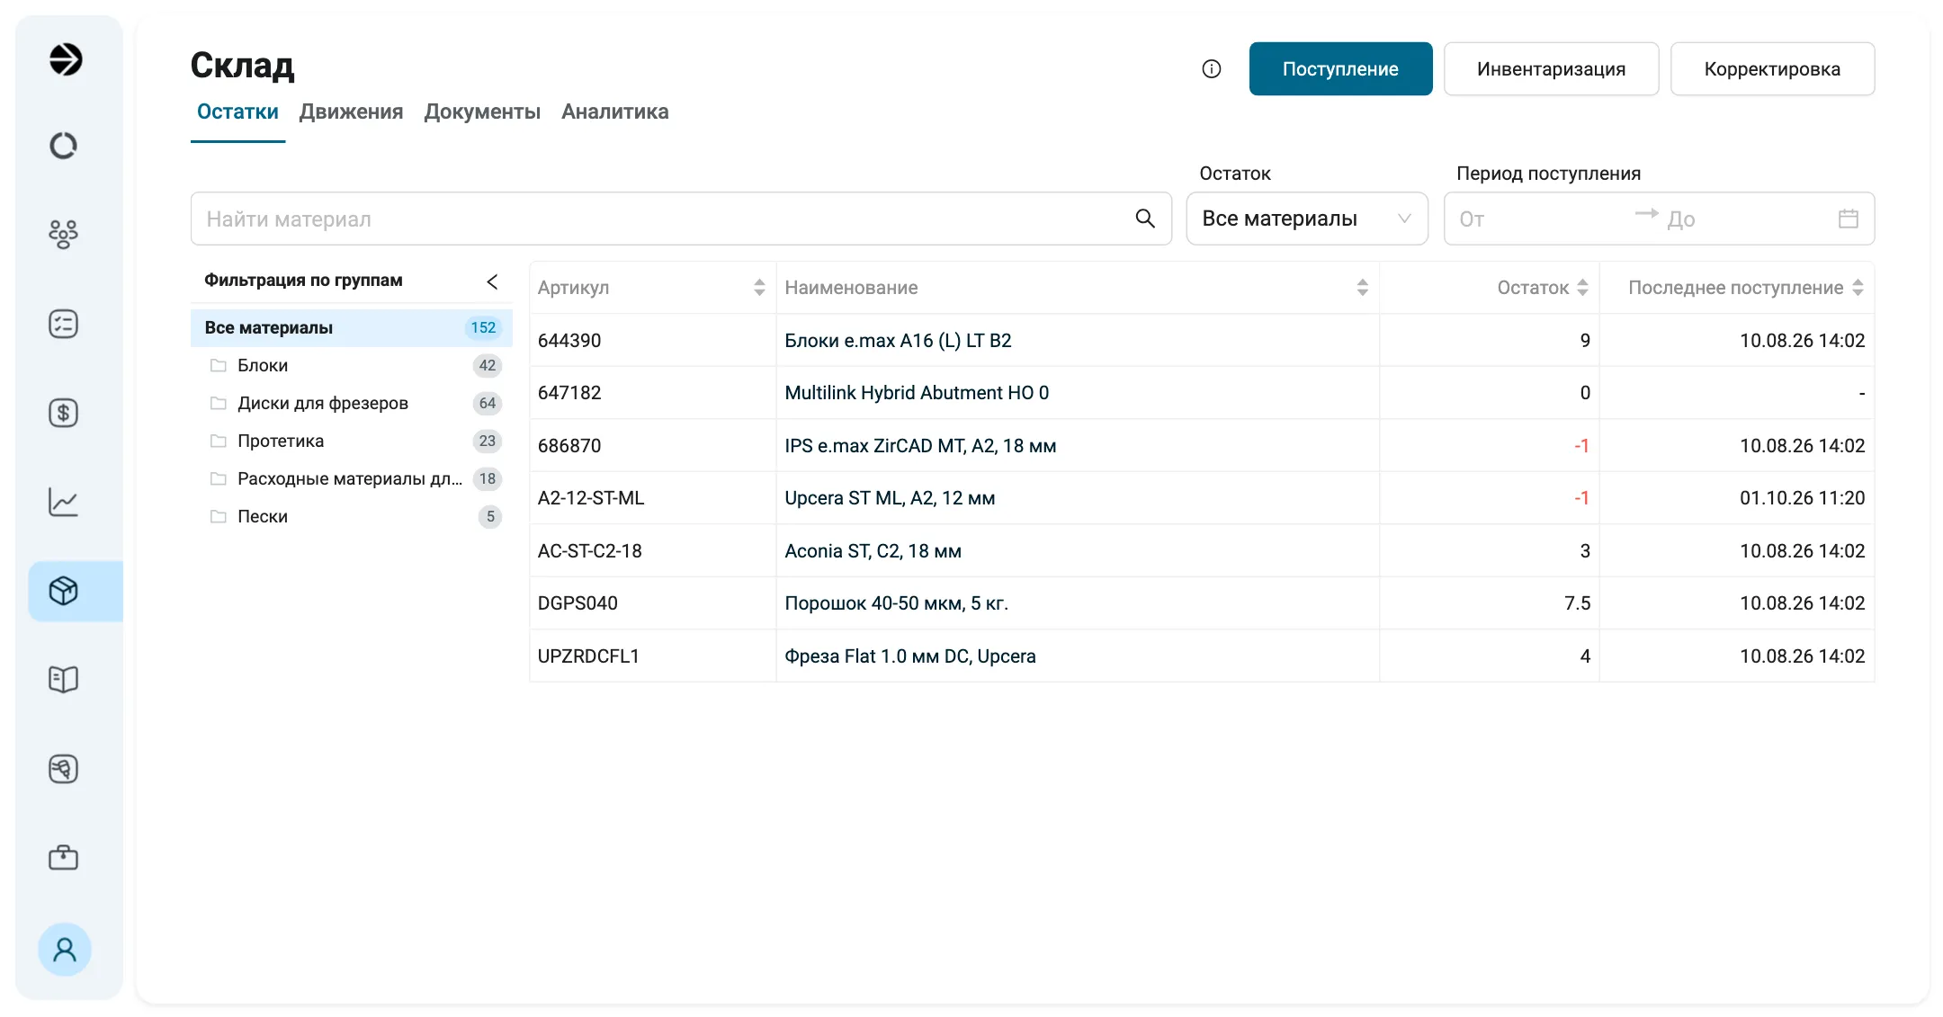This screenshot has width=1943, height=1017.
Task: Click the От start date field
Action: 1540,219
